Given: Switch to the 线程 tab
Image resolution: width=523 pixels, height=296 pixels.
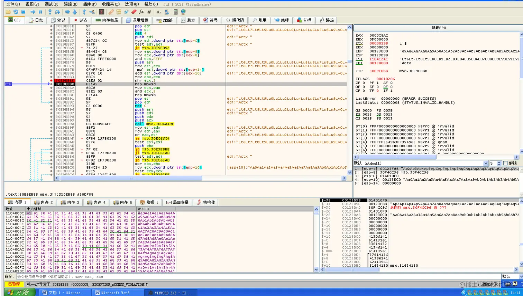Looking at the screenshot, I should 281,20.
